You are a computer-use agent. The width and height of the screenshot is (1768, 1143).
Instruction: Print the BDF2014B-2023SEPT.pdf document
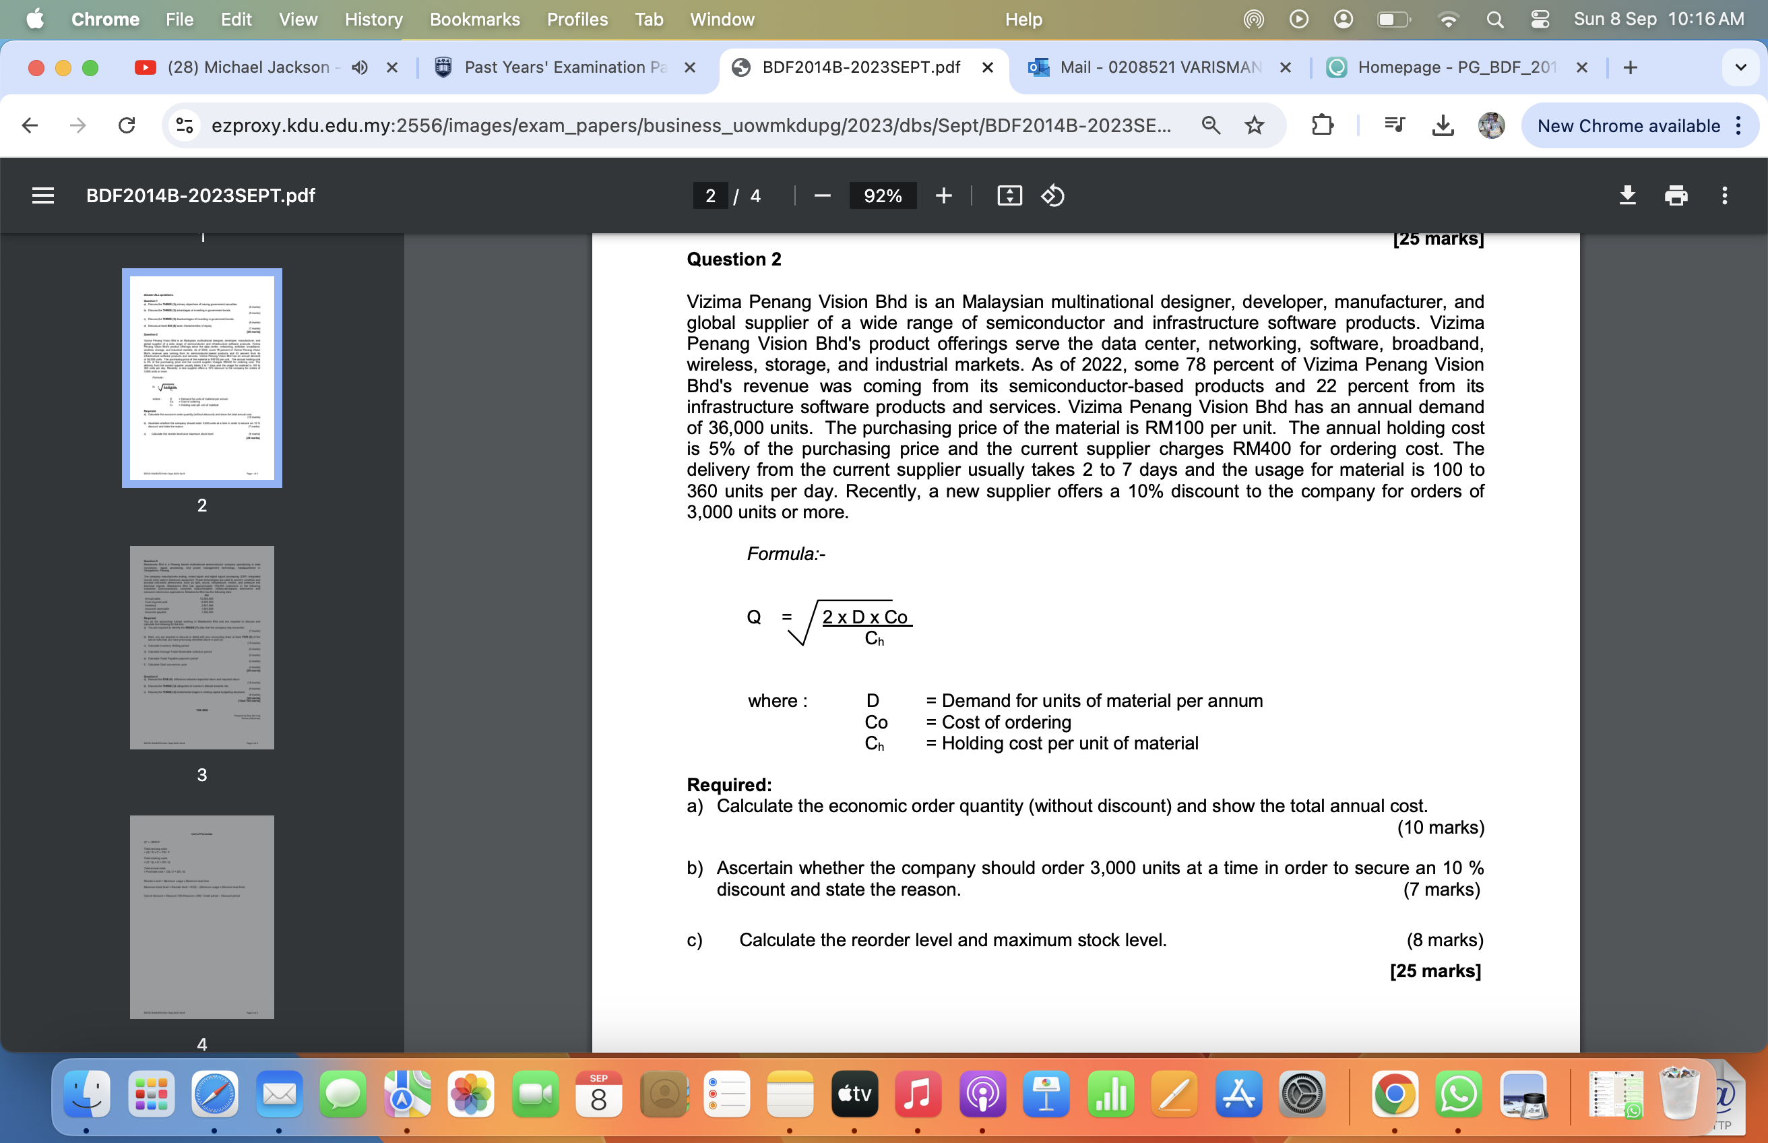coord(1676,195)
